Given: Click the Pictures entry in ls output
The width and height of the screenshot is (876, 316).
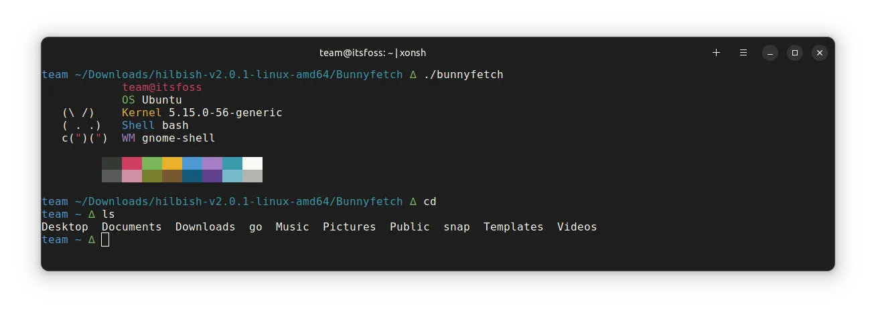Looking at the screenshot, I should (349, 227).
